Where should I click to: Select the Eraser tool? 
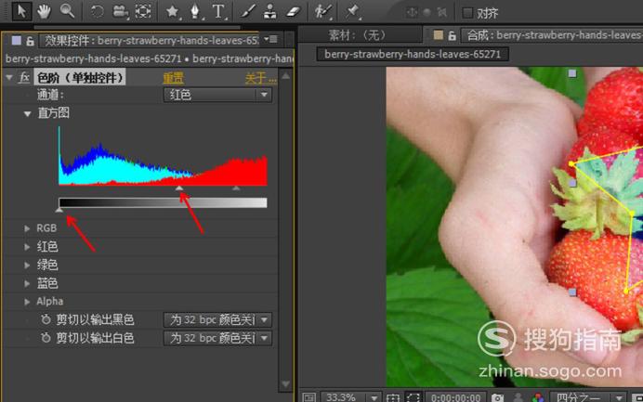[293, 11]
